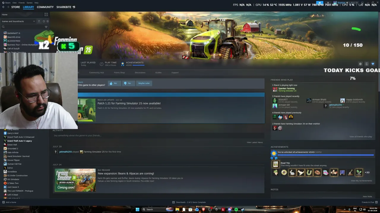Image resolution: width=380 pixels, height=213 pixels.
Task: Open the Games menu
Action: tap(30, 3)
